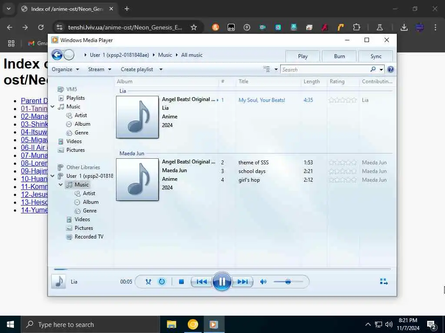Click the seek bar at the top of the playback panel
The height and width of the screenshot is (333, 445).
(x=222, y=269)
